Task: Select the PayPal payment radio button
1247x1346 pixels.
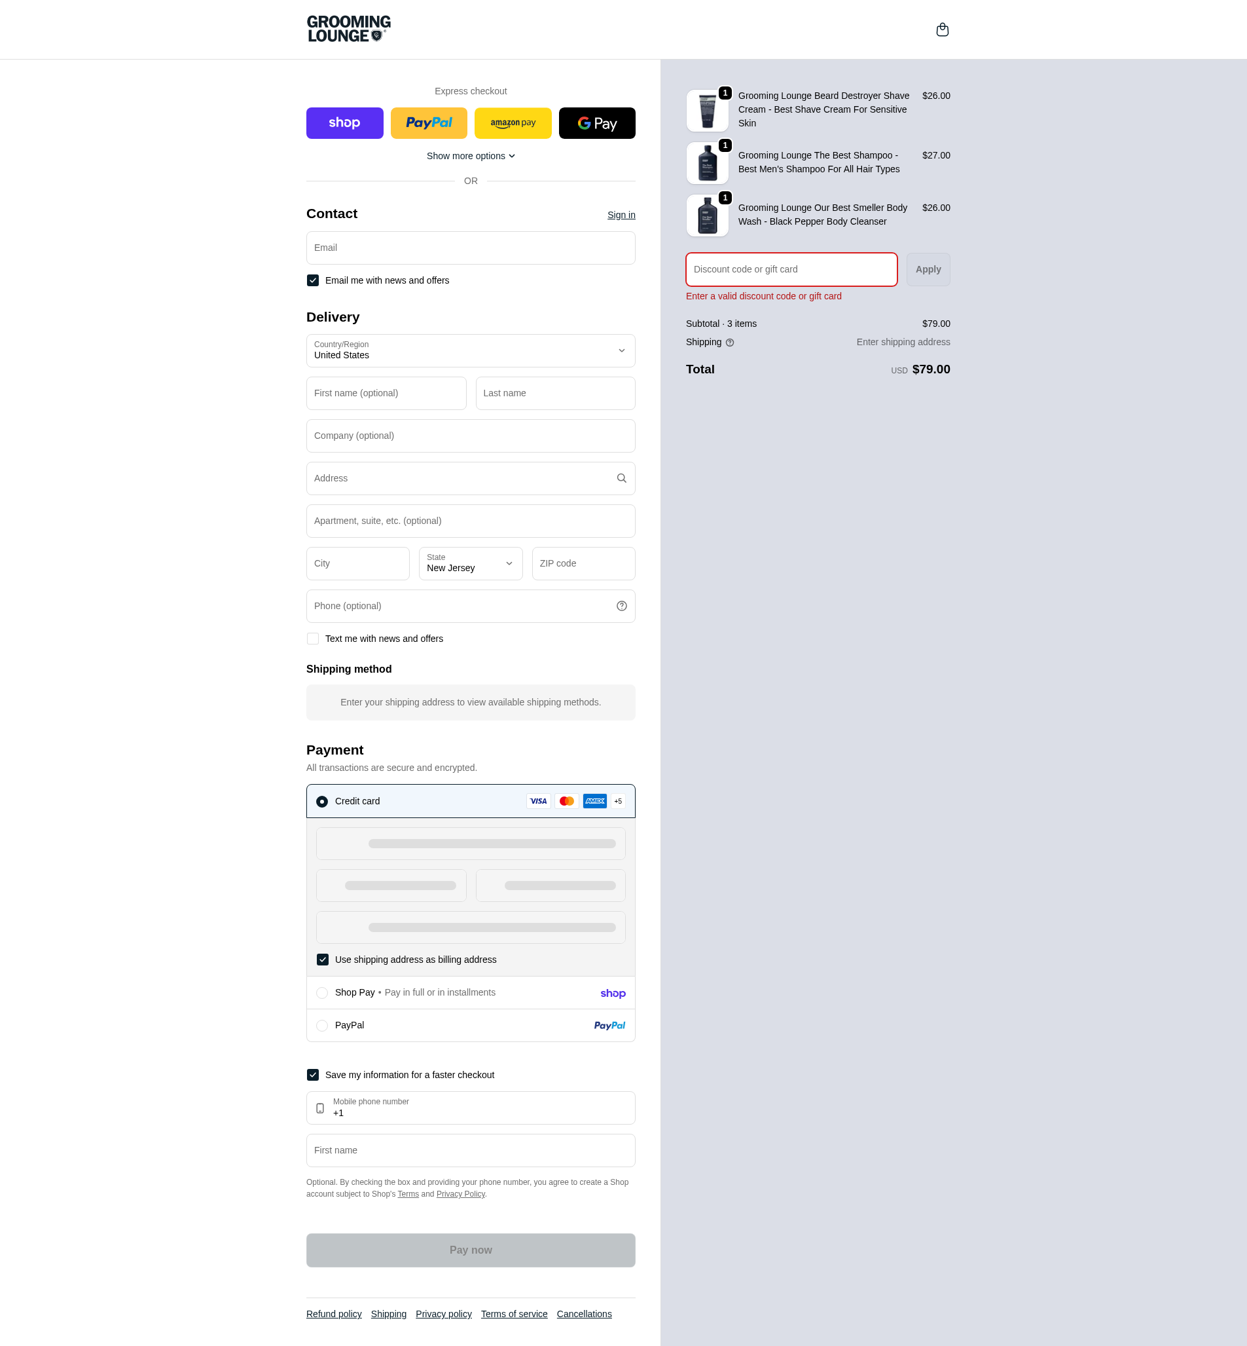Action: (x=322, y=1025)
